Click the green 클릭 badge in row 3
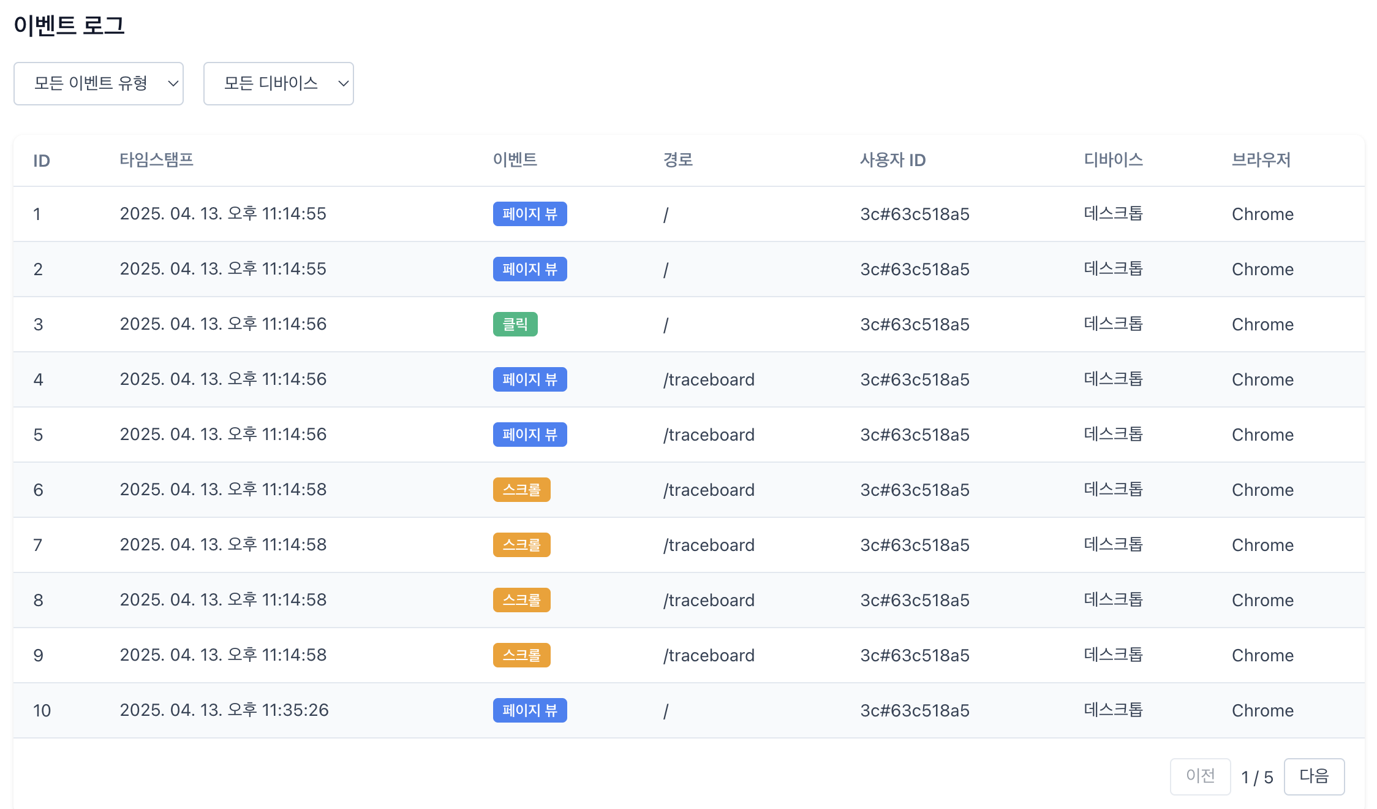This screenshot has width=1377, height=809. pyautogui.click(x=515, y=324)
